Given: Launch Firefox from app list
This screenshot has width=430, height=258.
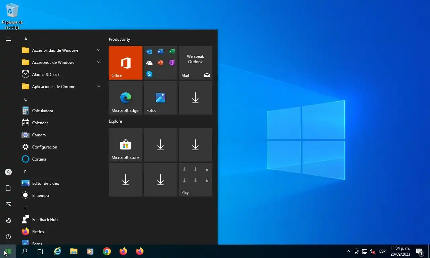Looking at the screenshot, I should [61, 232].
